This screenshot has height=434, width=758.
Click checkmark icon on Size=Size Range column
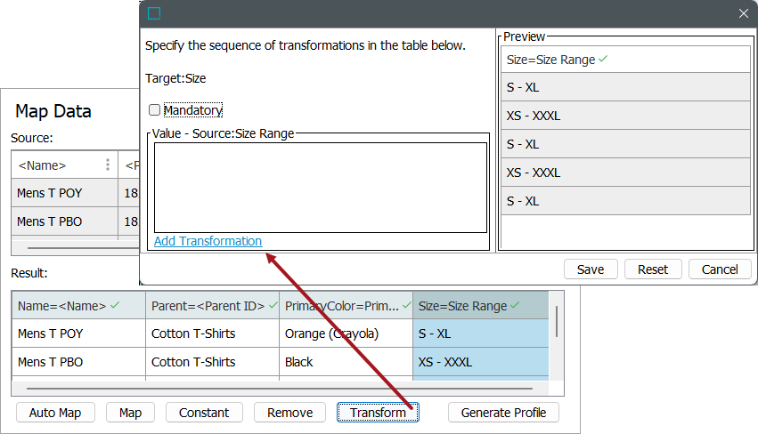515,306
